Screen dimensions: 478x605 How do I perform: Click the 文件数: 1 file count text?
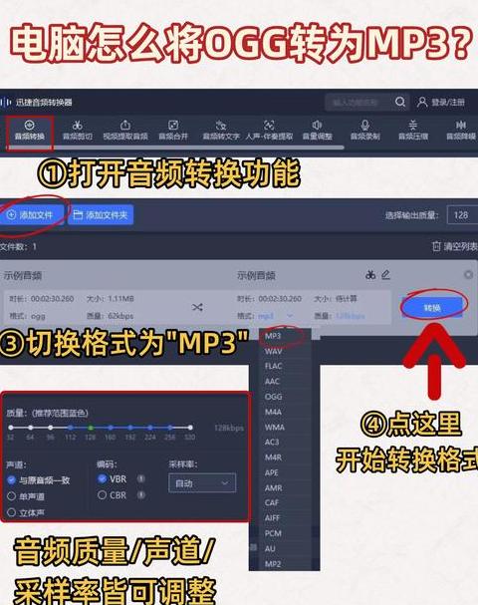[x=18, y=246]
